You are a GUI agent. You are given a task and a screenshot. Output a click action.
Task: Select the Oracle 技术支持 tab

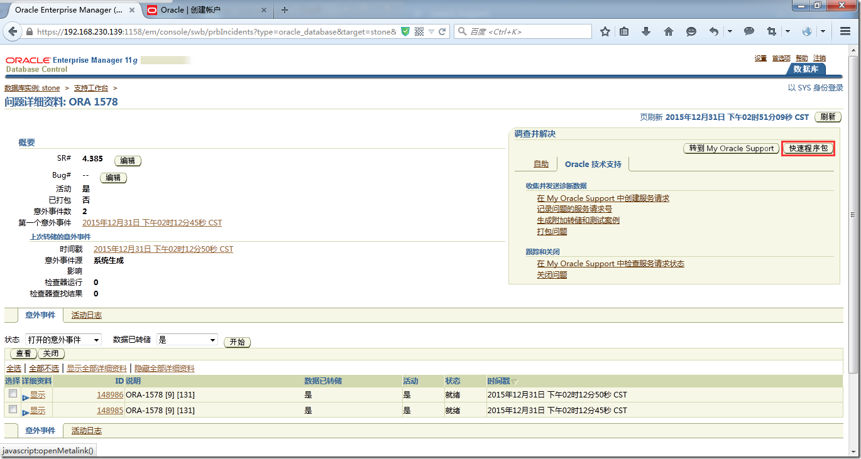point(593,165)
